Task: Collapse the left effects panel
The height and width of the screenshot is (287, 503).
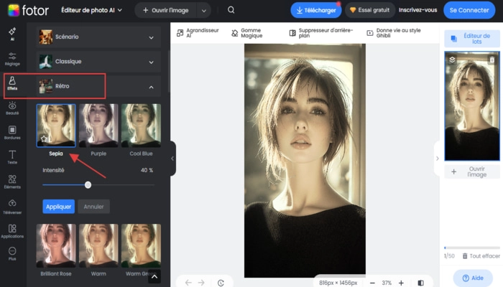Action: (x=172, y=159)
